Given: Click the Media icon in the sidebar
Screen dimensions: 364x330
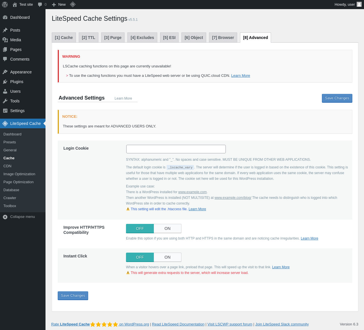Looking at the screenshot, I should [x=5, y=40].
